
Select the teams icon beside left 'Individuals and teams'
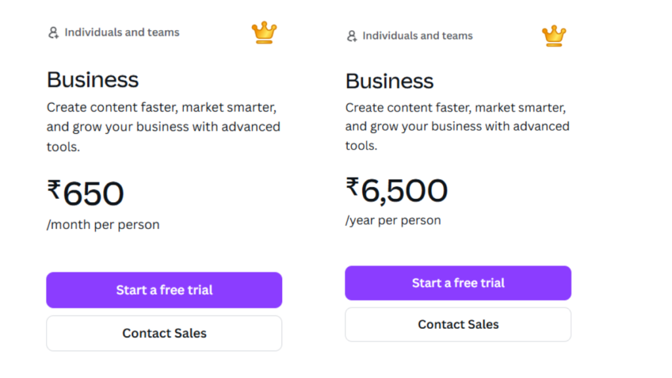52,31
